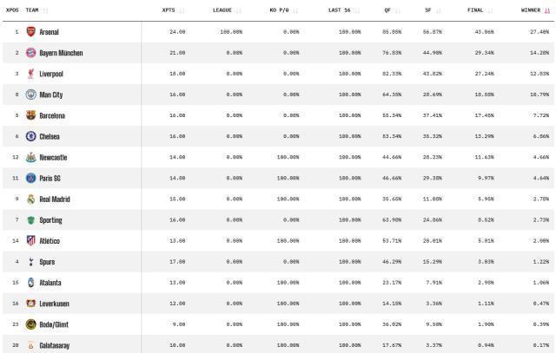Sort by FINAL column header

[475, 10]
